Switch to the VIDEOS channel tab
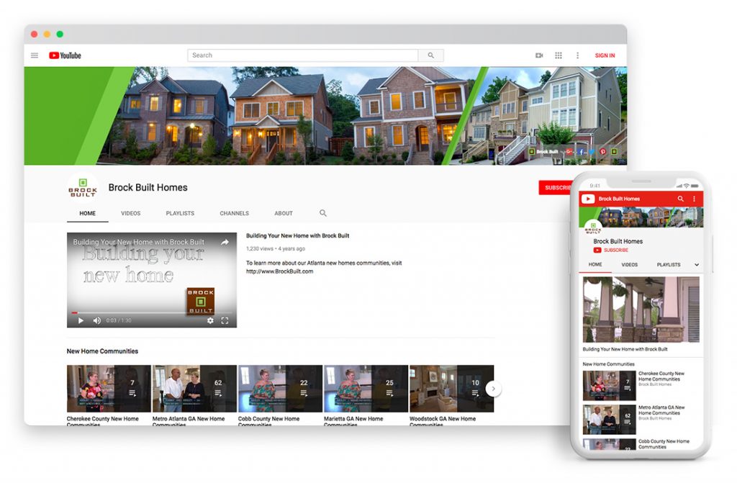737x483 pixels. point(131,214)
